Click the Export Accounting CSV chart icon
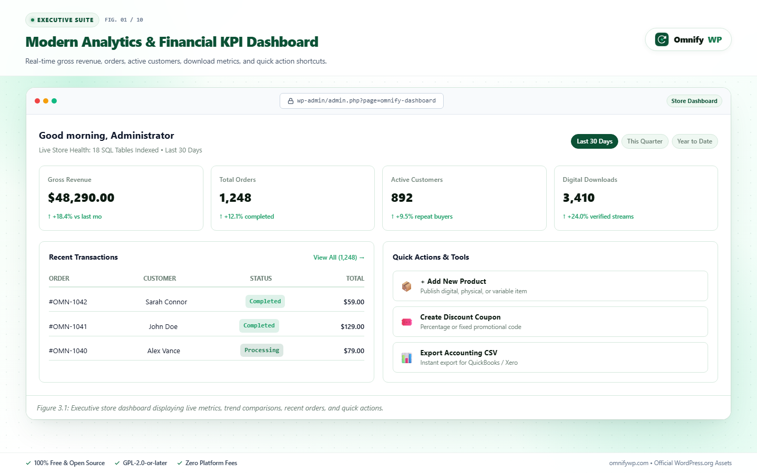This screenshot has height=473, width=757. coord(406,358)
